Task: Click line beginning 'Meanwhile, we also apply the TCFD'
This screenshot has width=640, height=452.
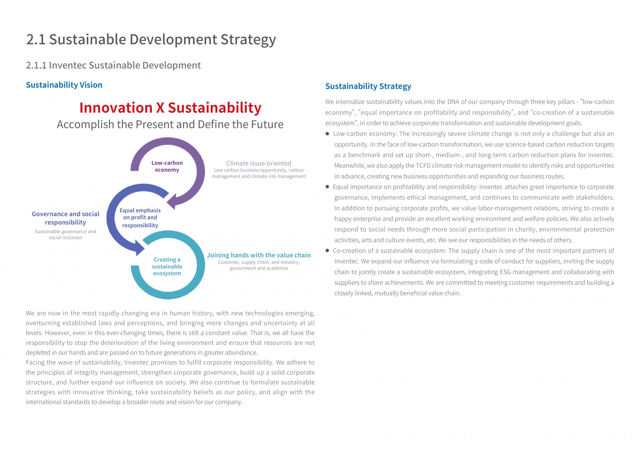Action: pyautogui.click(x=474, y=166)
